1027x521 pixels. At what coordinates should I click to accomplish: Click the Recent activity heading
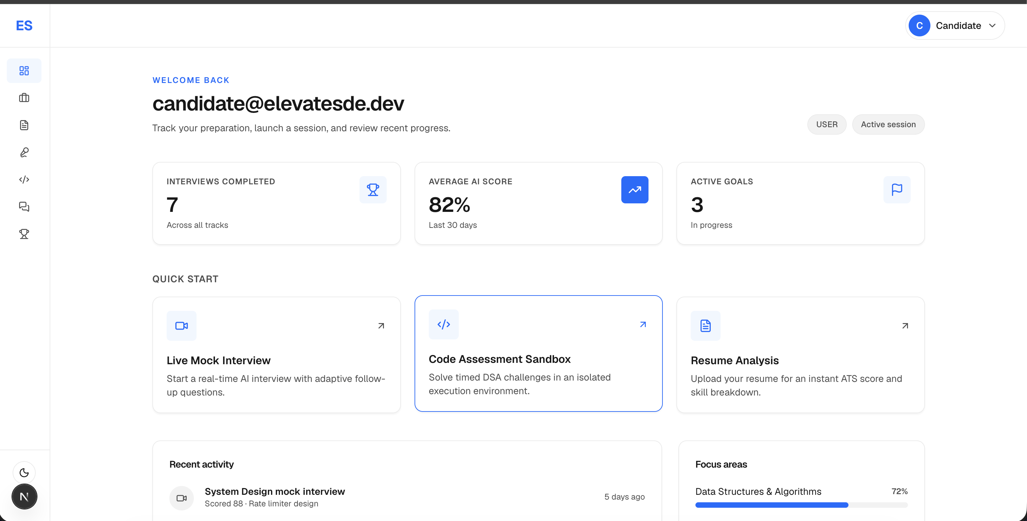pos(201,465)
